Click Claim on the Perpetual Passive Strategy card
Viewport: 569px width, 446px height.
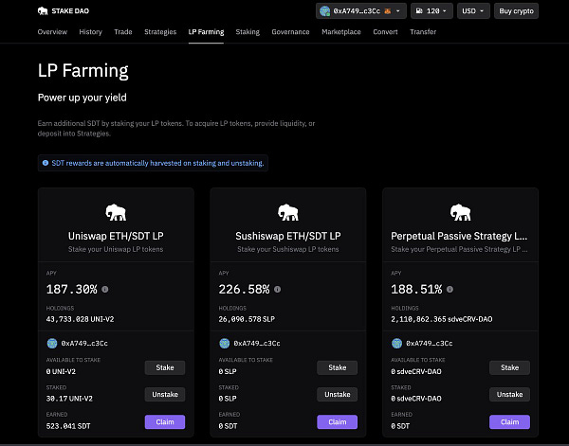click(x=509, y=421)
